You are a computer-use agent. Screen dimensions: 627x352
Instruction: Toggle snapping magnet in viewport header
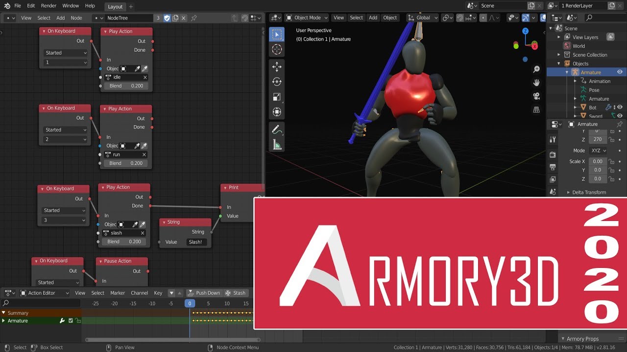(x=460, y=18)
